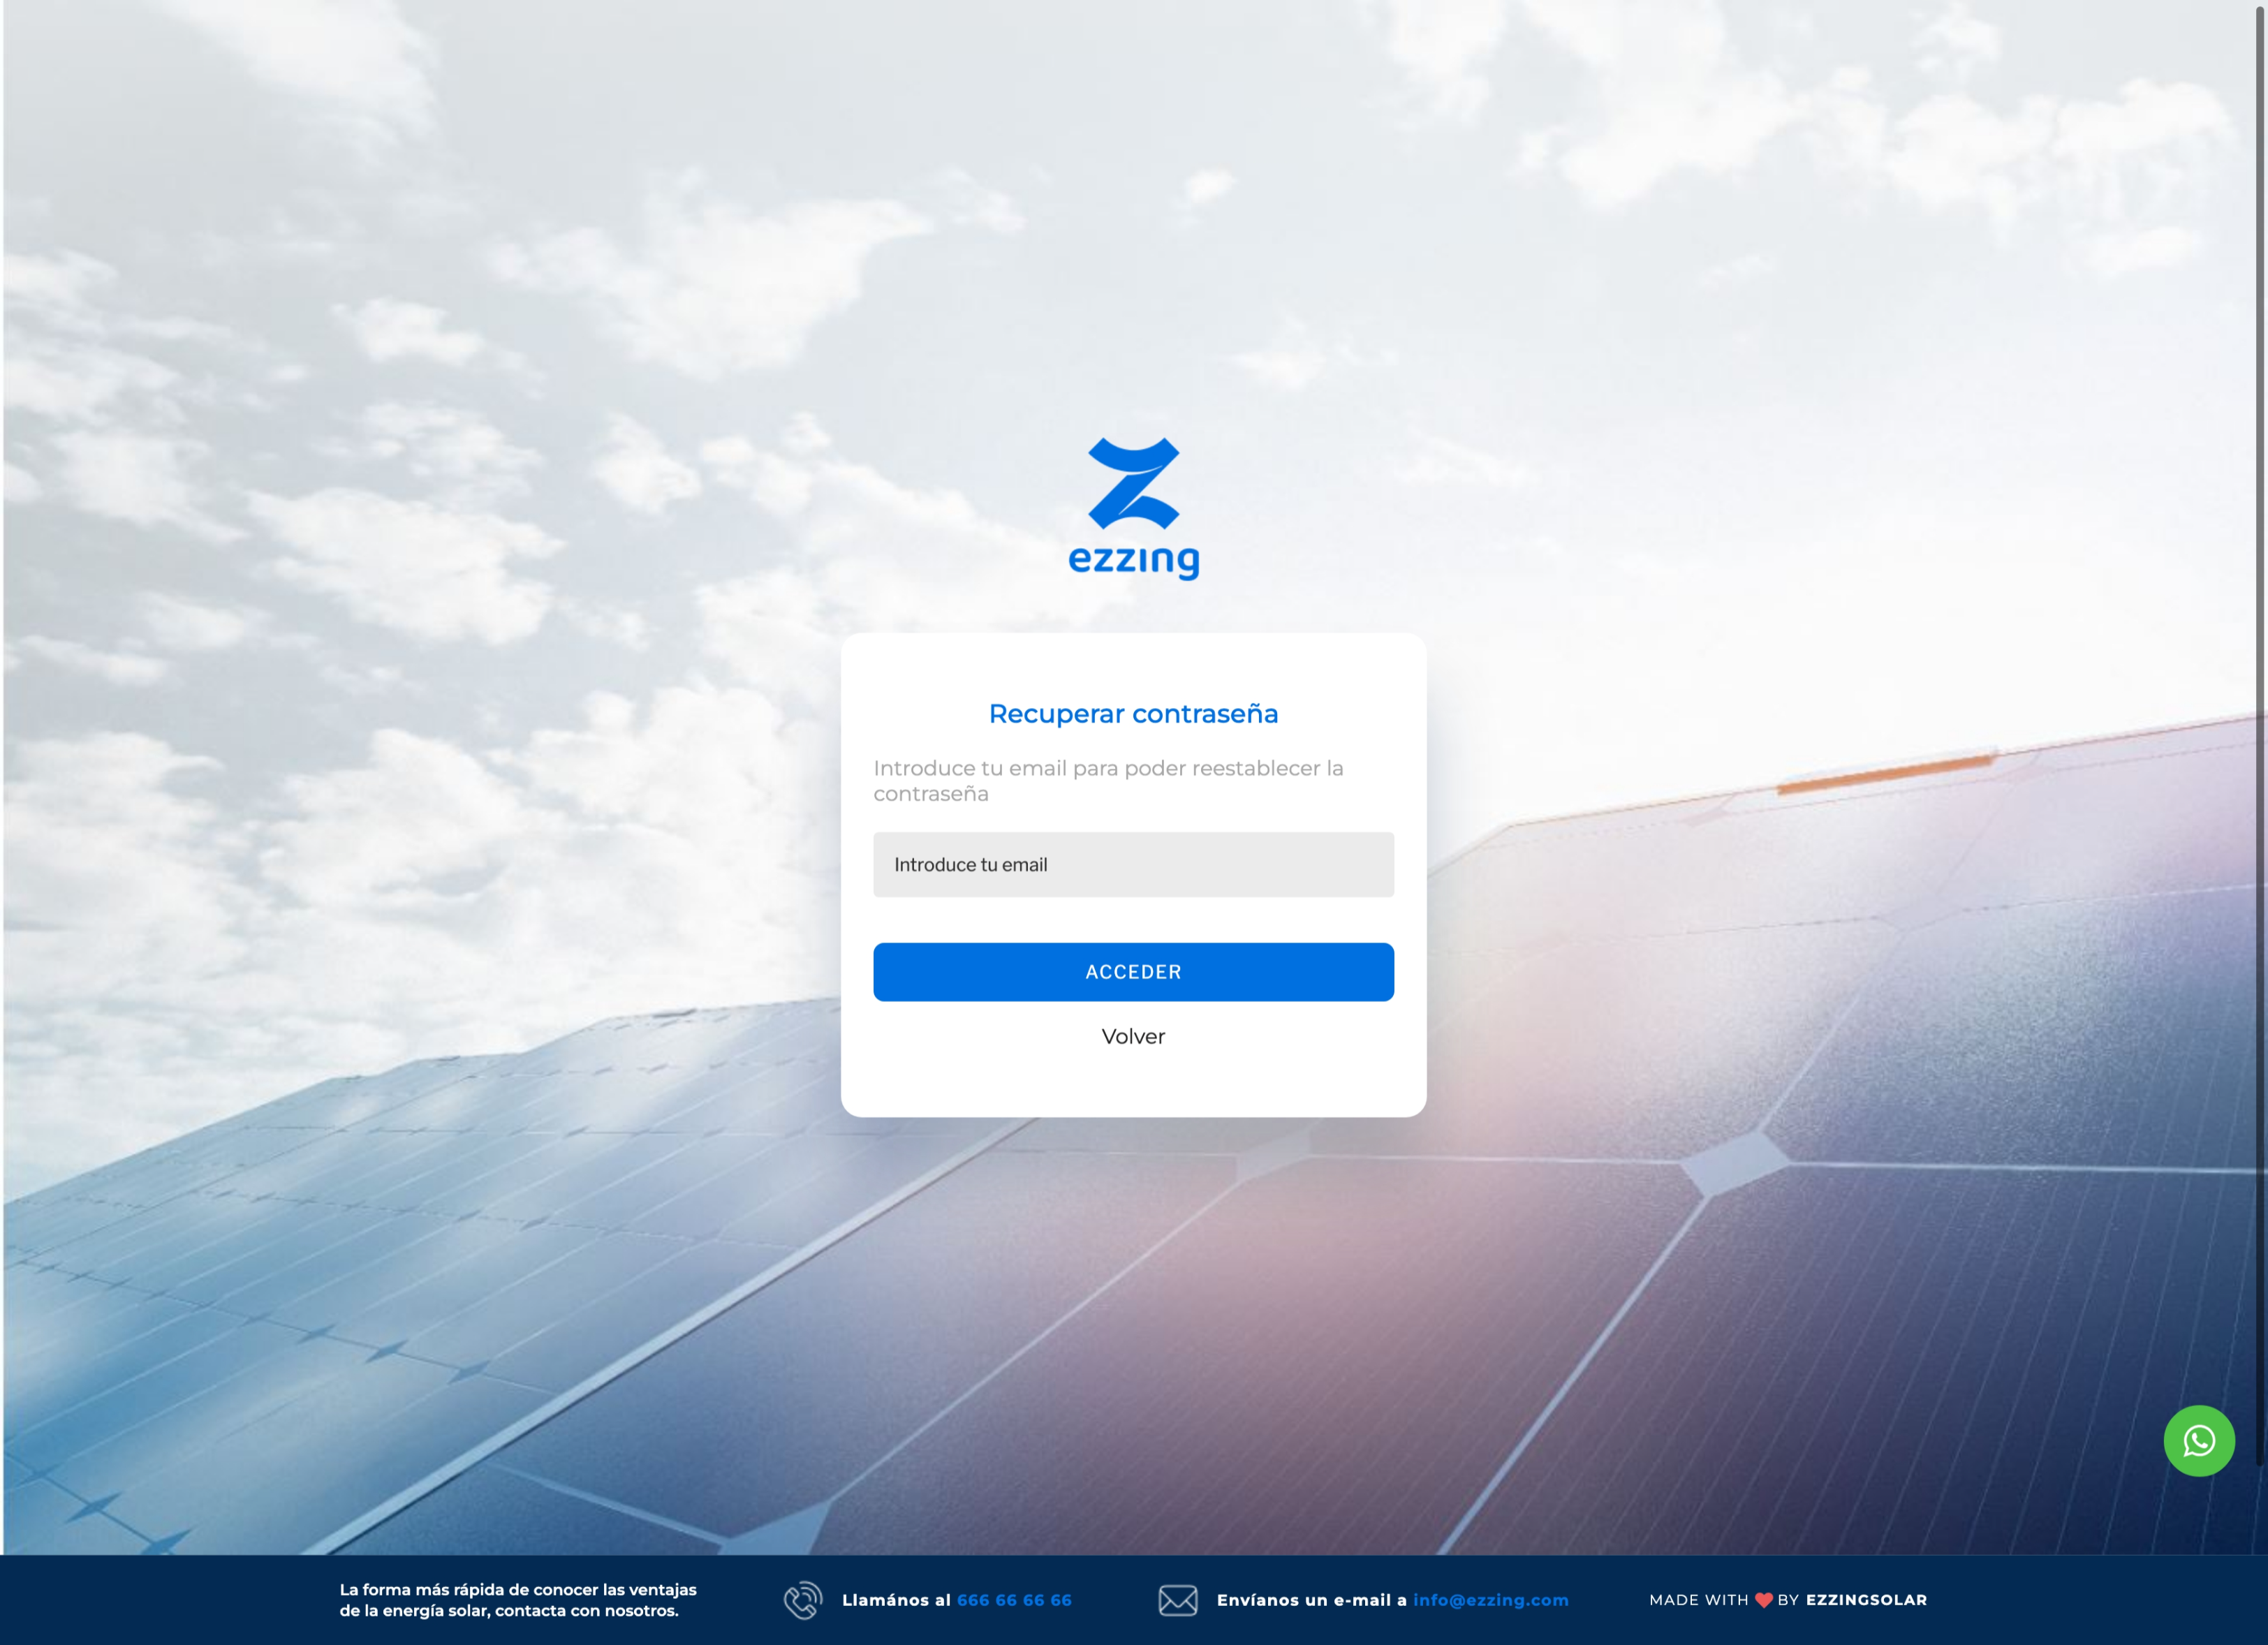
Task: Click the 'Recuperar contraseña' heading
Action: tap(1133, 714)
